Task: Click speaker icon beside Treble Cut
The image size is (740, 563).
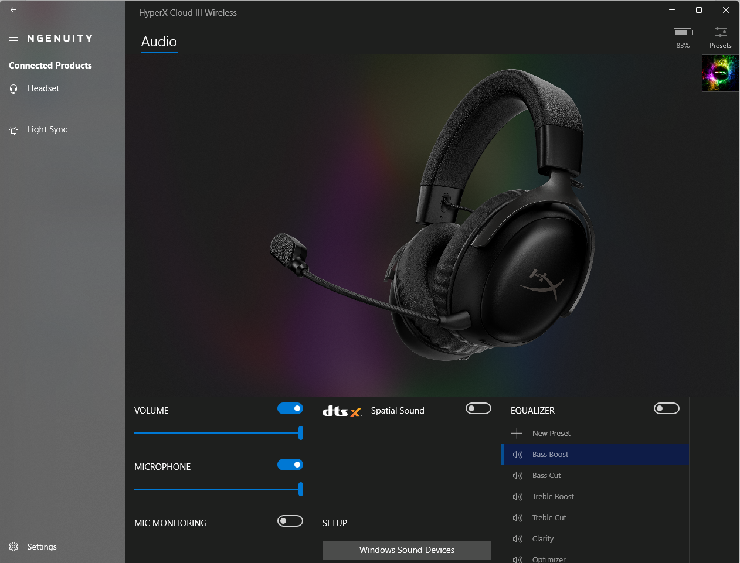Action: click(518, 518)
